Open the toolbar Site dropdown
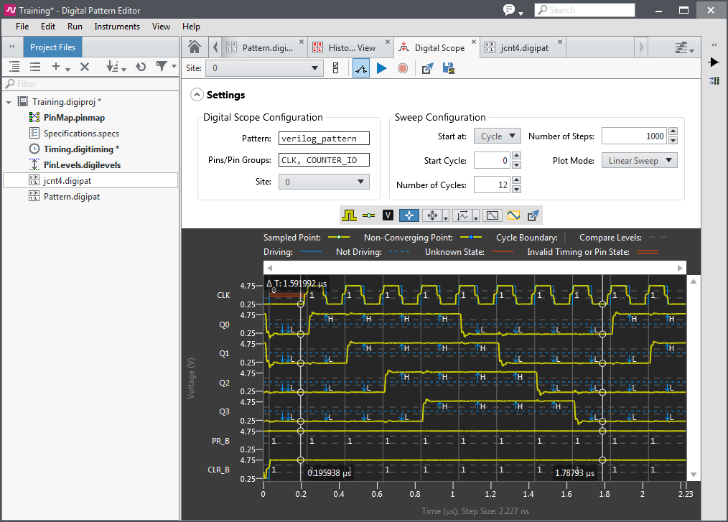Image resolution: width=728 pixels, height=522 pixels. click(265, 68)
